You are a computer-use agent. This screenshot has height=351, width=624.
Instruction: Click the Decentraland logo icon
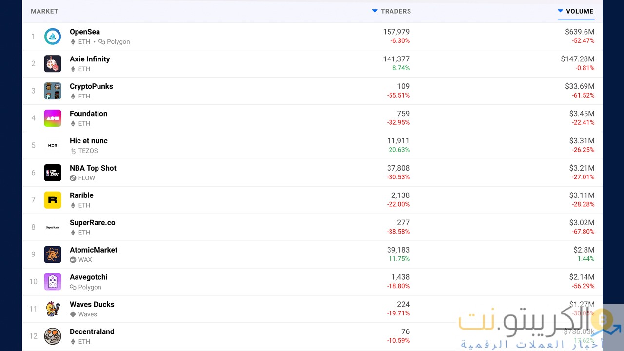tap(53, 337)
